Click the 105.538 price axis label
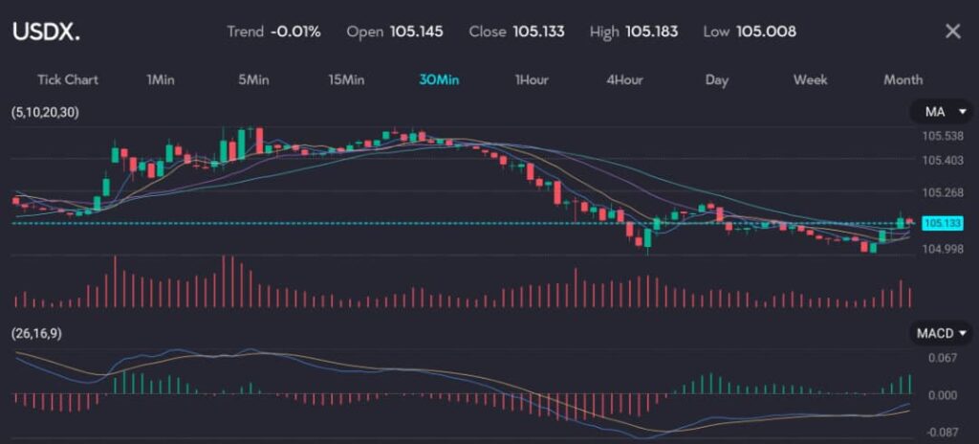 942,136
